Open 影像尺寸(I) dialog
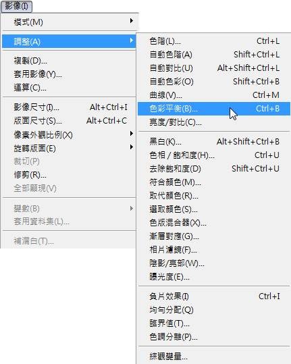The width and height of the screenshot is (291, 364). pos(69,107)
